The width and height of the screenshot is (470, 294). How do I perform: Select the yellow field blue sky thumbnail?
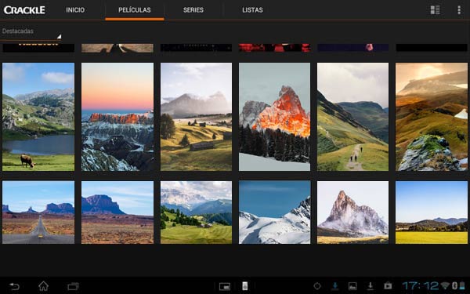point(432,212)
